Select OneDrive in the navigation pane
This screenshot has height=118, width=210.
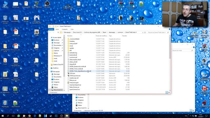point(55,68)
